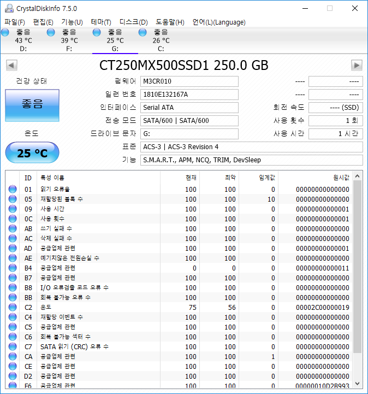Image resolution: width=368 pixels, height=394 pixels.
Task: Click status orb for attribute C4
Action: [13, 317]
